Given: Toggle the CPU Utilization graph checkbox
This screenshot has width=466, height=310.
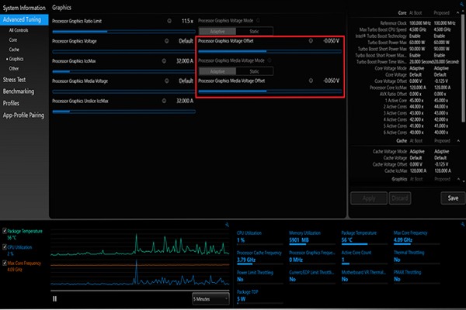Looking at the screenshot, I should coord(5,246).
